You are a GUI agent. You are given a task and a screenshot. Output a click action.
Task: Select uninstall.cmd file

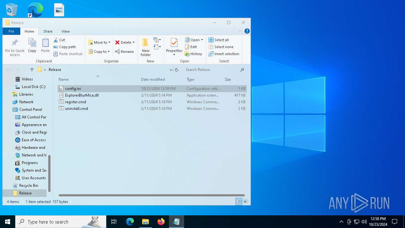coord(152,109)
